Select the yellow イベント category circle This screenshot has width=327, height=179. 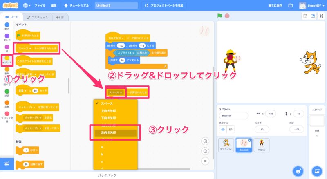click(7, 58)
